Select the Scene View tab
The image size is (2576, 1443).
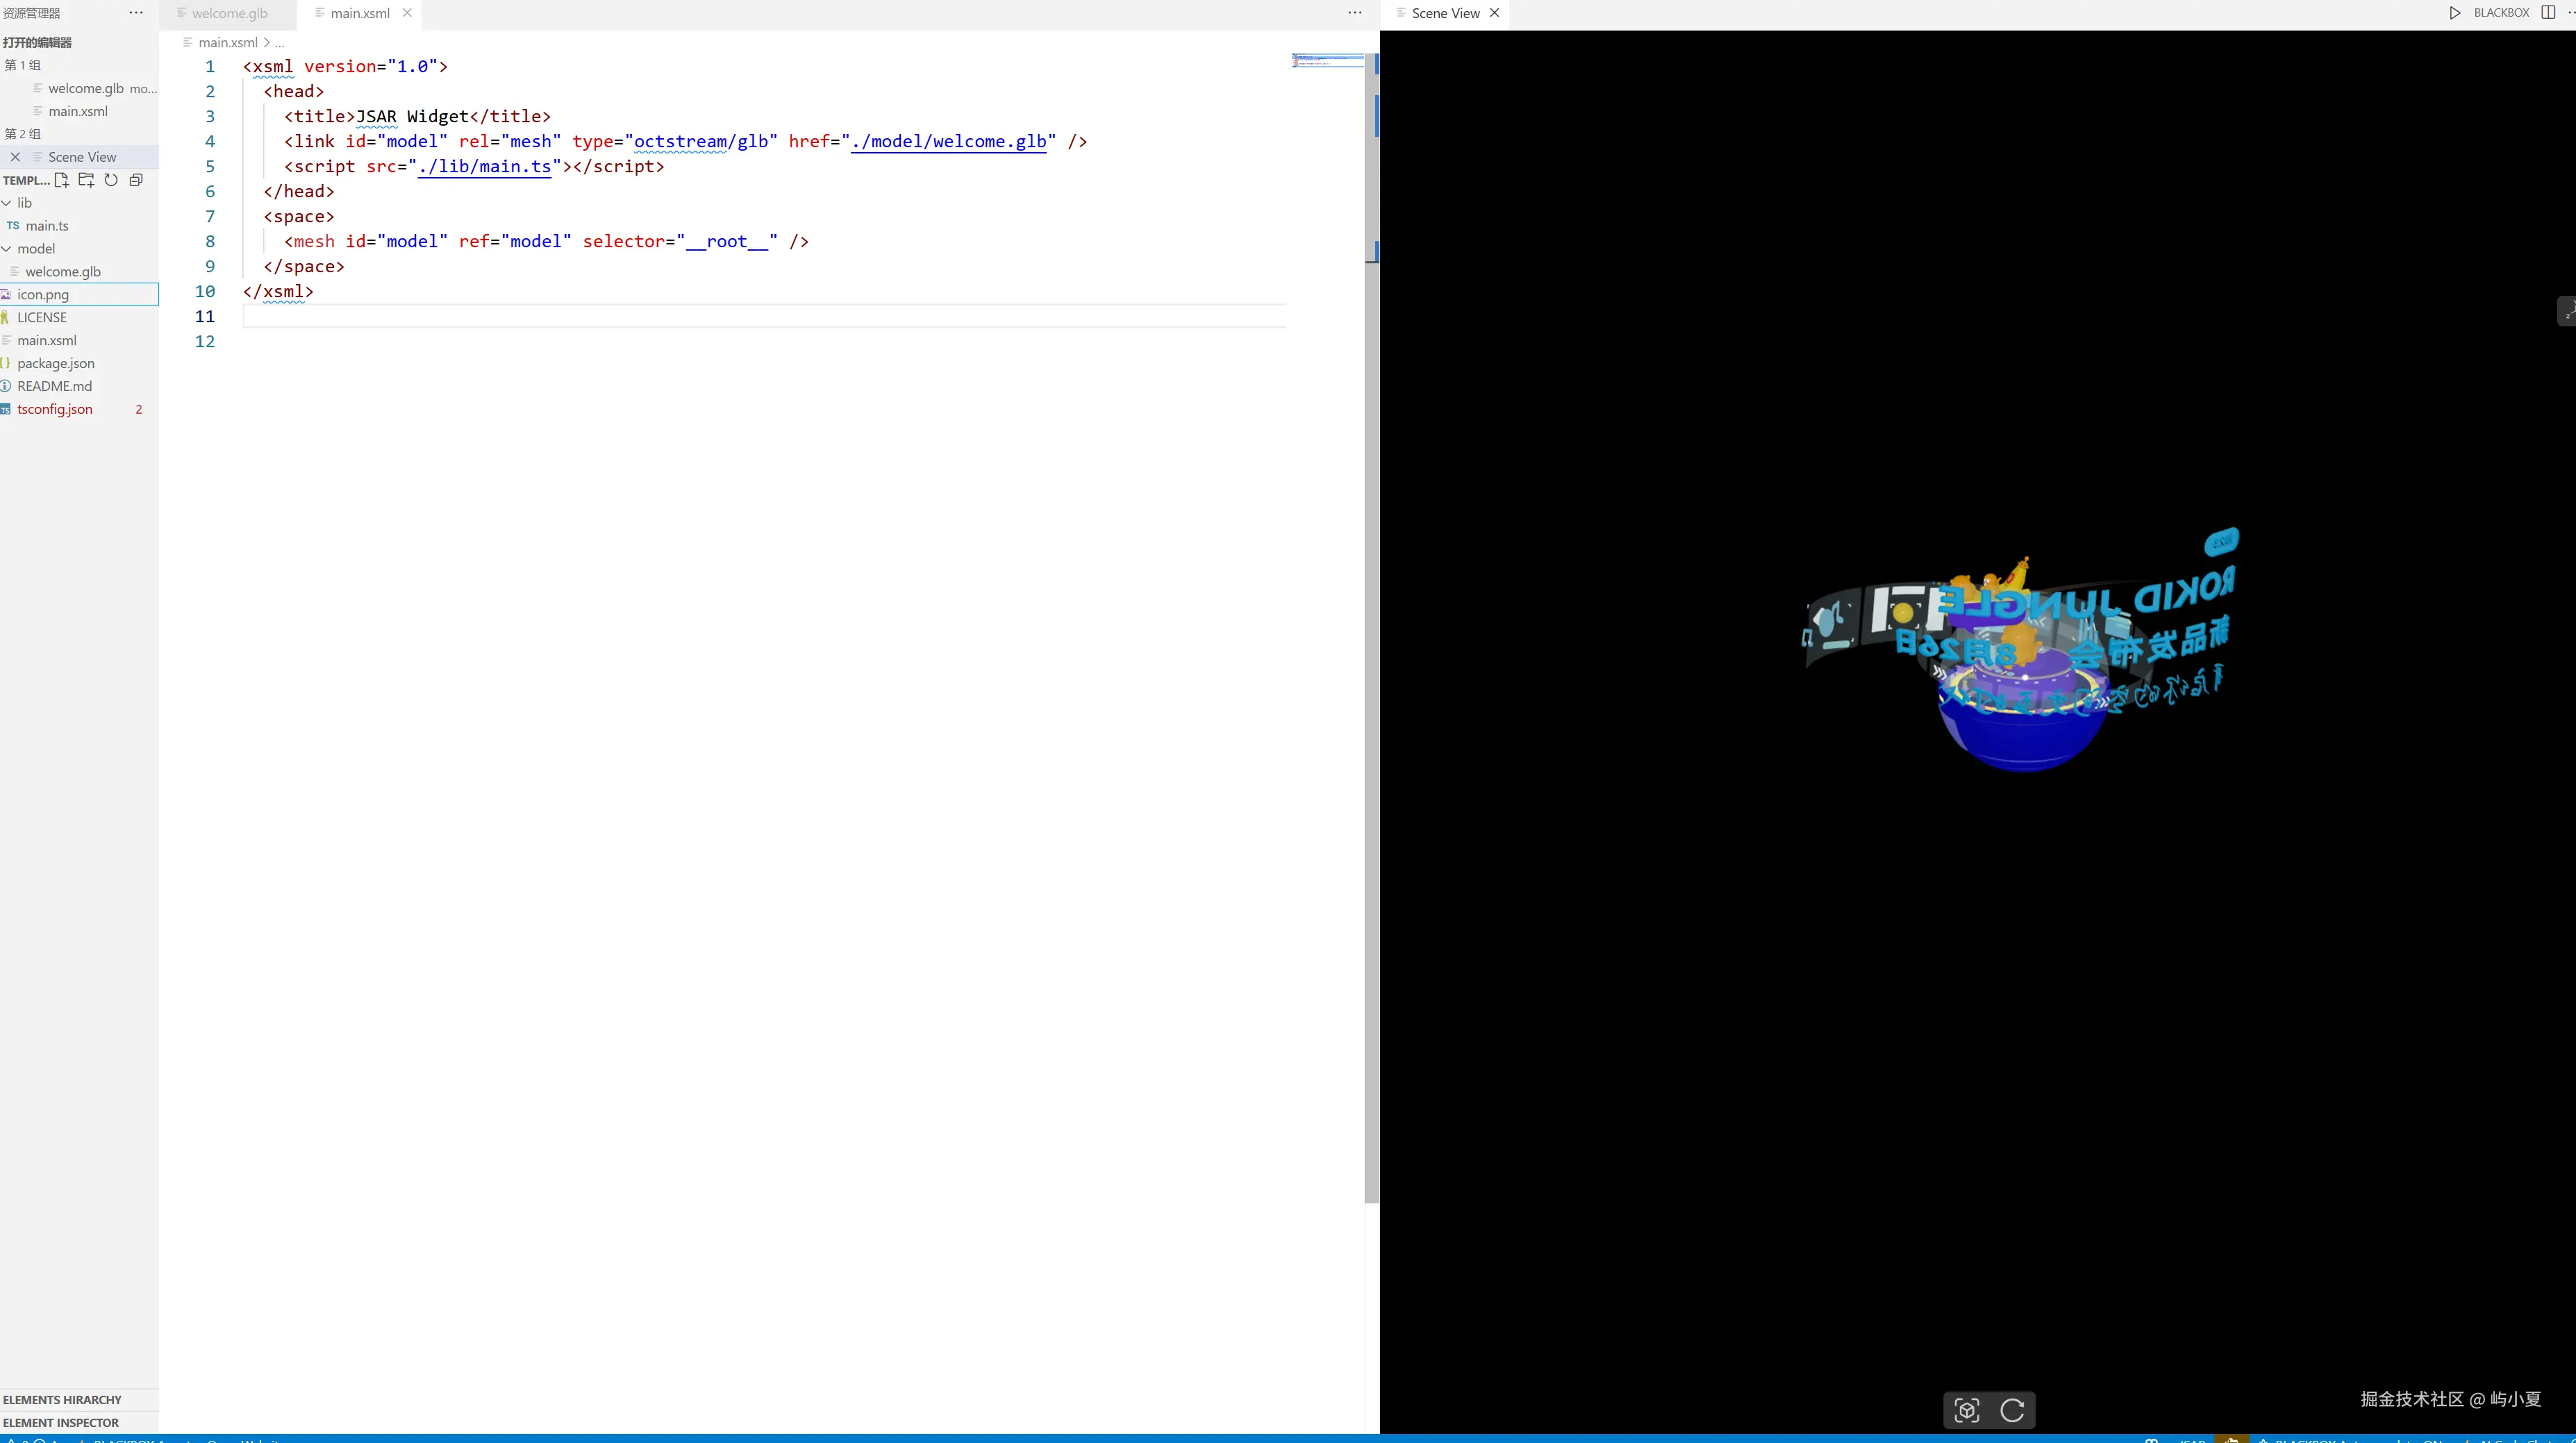coord(1445,13)
